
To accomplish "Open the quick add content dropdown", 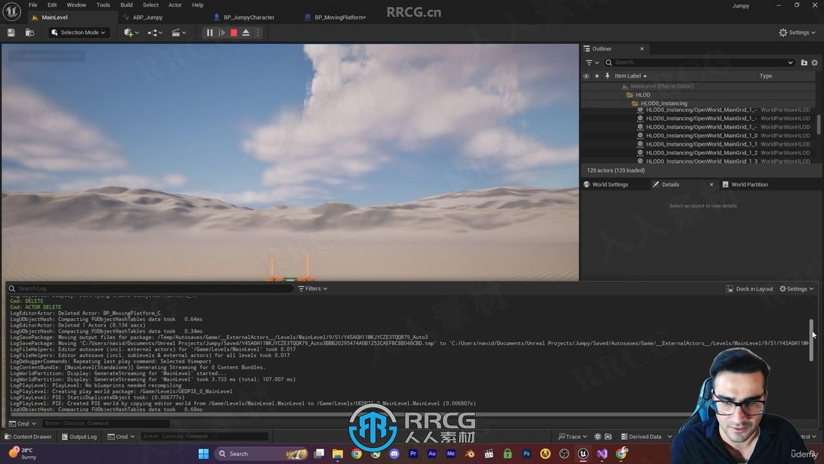I will [x=131, y=33].
